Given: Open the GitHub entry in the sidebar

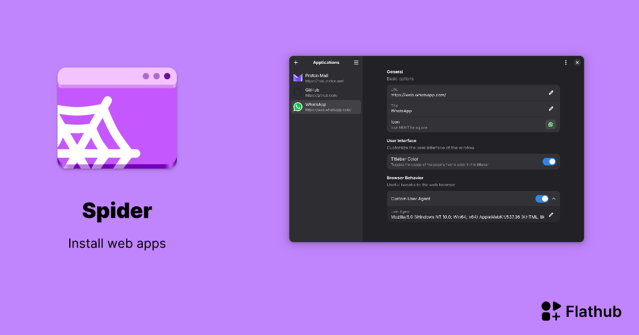Looking at the screenshot, I should (326, 92).
